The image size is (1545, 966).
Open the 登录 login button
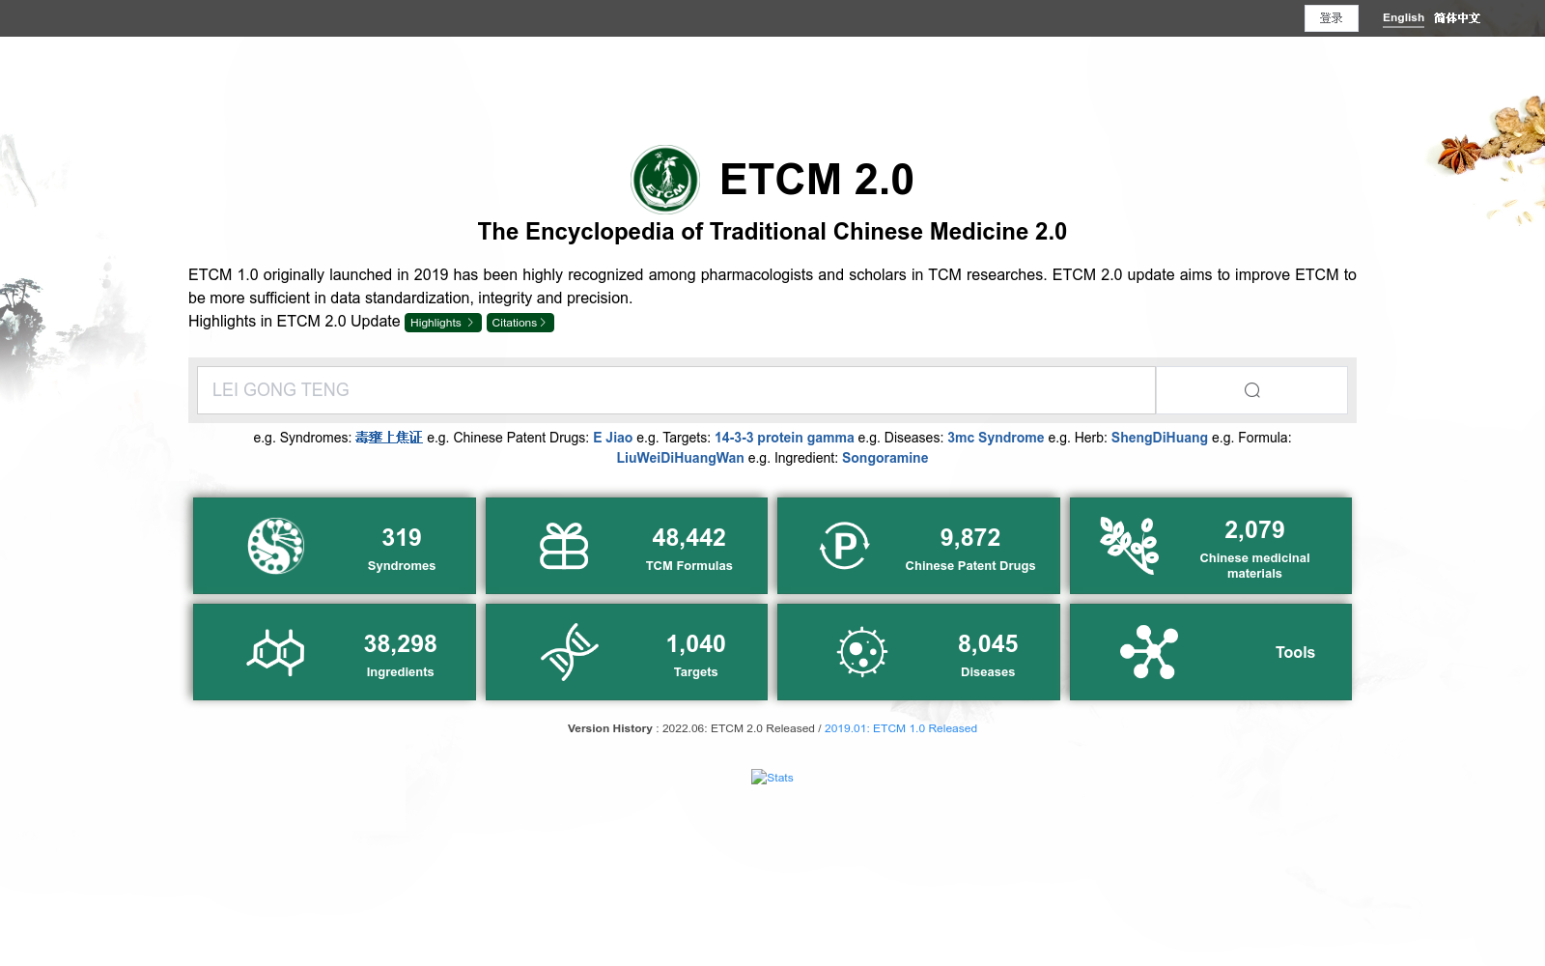pyautogui.click(x=1332, y=18)
